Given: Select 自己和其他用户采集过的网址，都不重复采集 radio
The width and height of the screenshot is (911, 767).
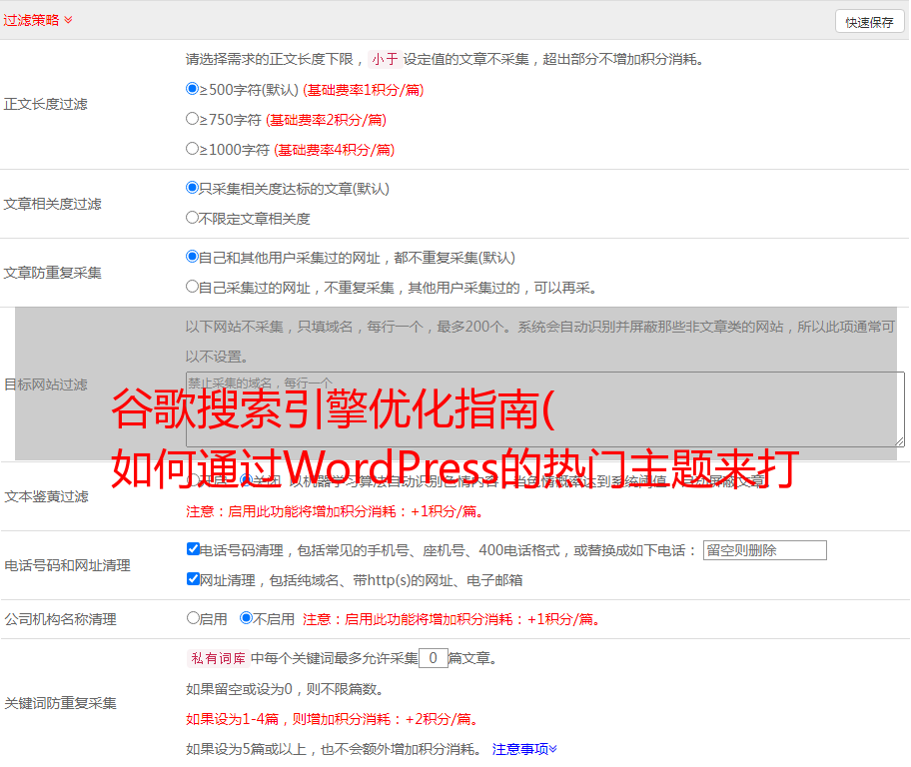Looking at the screenshot, I should click(192, 257).
